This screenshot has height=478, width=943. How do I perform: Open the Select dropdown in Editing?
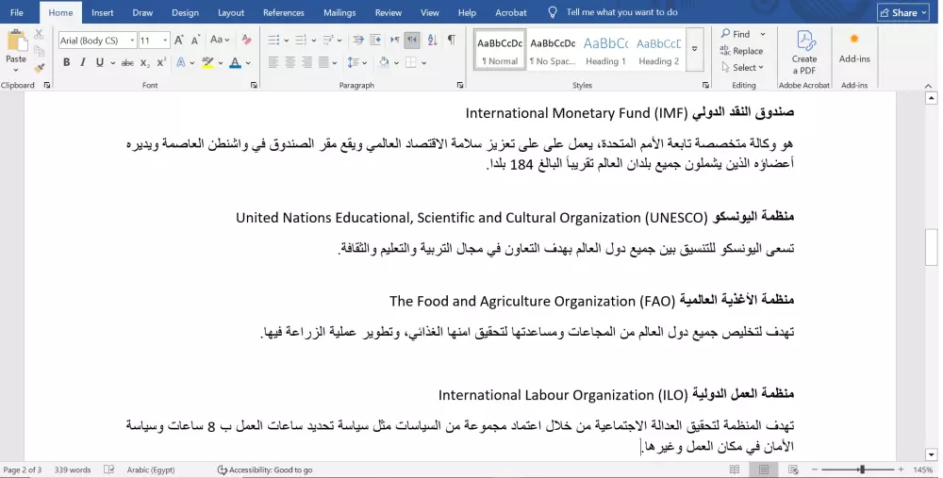[x=743, y=67]
